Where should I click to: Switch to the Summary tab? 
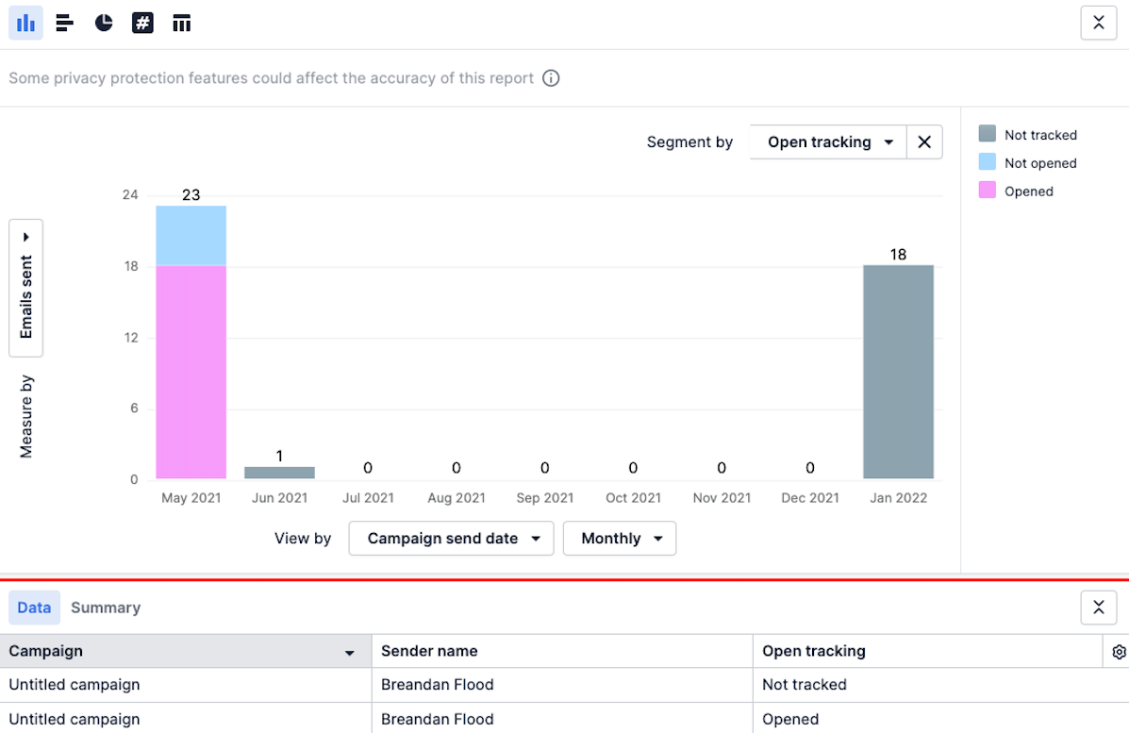pyautogui.click(x=106, y=608)
